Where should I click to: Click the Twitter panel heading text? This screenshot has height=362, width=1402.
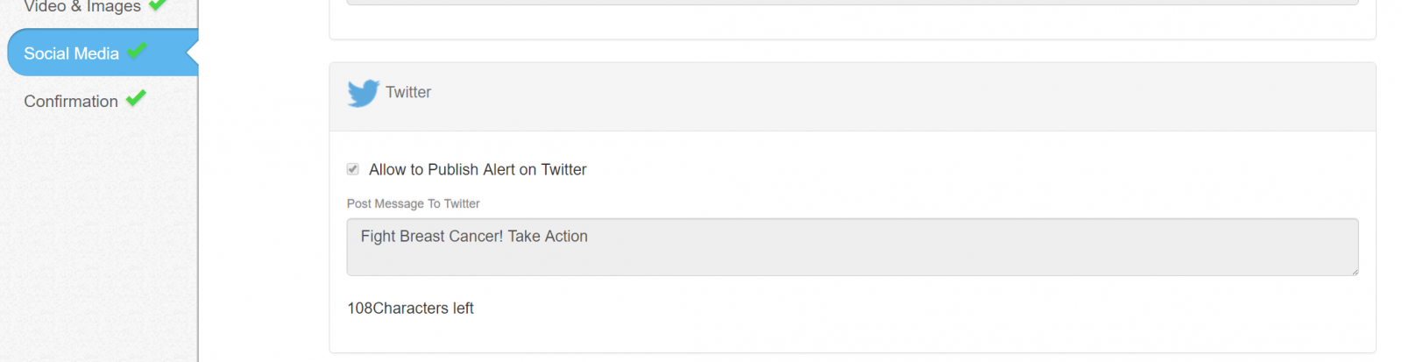coord(408,92)
